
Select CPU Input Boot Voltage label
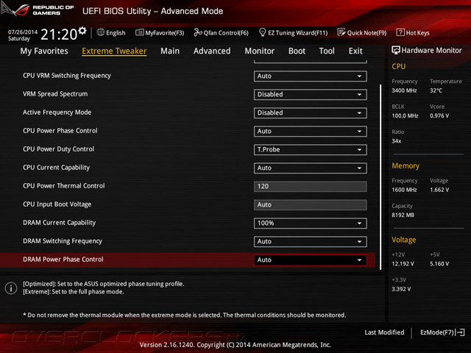(x=57, y=204)
